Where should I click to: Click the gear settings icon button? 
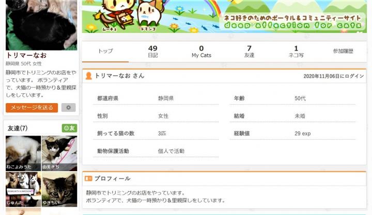pyautogui.click(x=68, y=107)
